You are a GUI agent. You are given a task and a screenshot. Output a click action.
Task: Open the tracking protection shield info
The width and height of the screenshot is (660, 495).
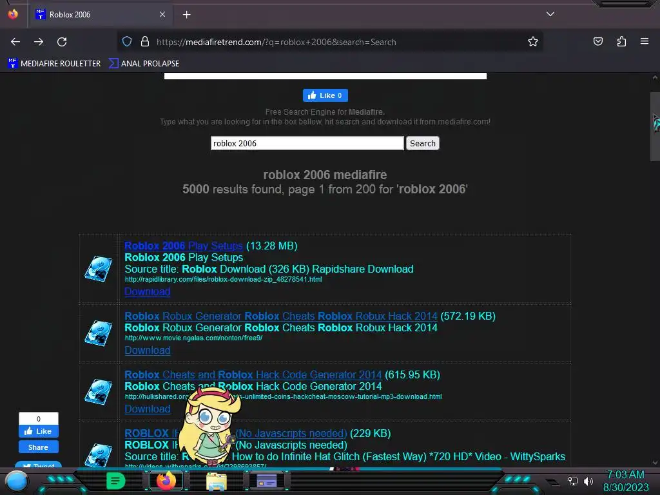pos(127,42)
